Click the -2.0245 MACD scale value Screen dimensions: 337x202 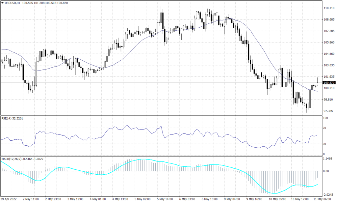(x=328, y=194)
